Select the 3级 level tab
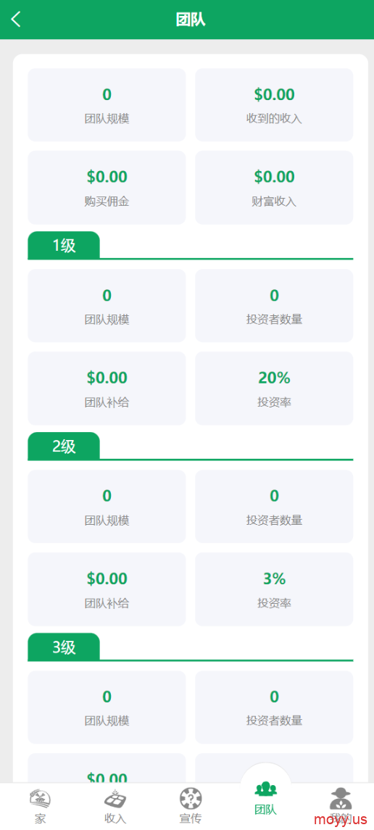374x830 pixels. [64, 647]
